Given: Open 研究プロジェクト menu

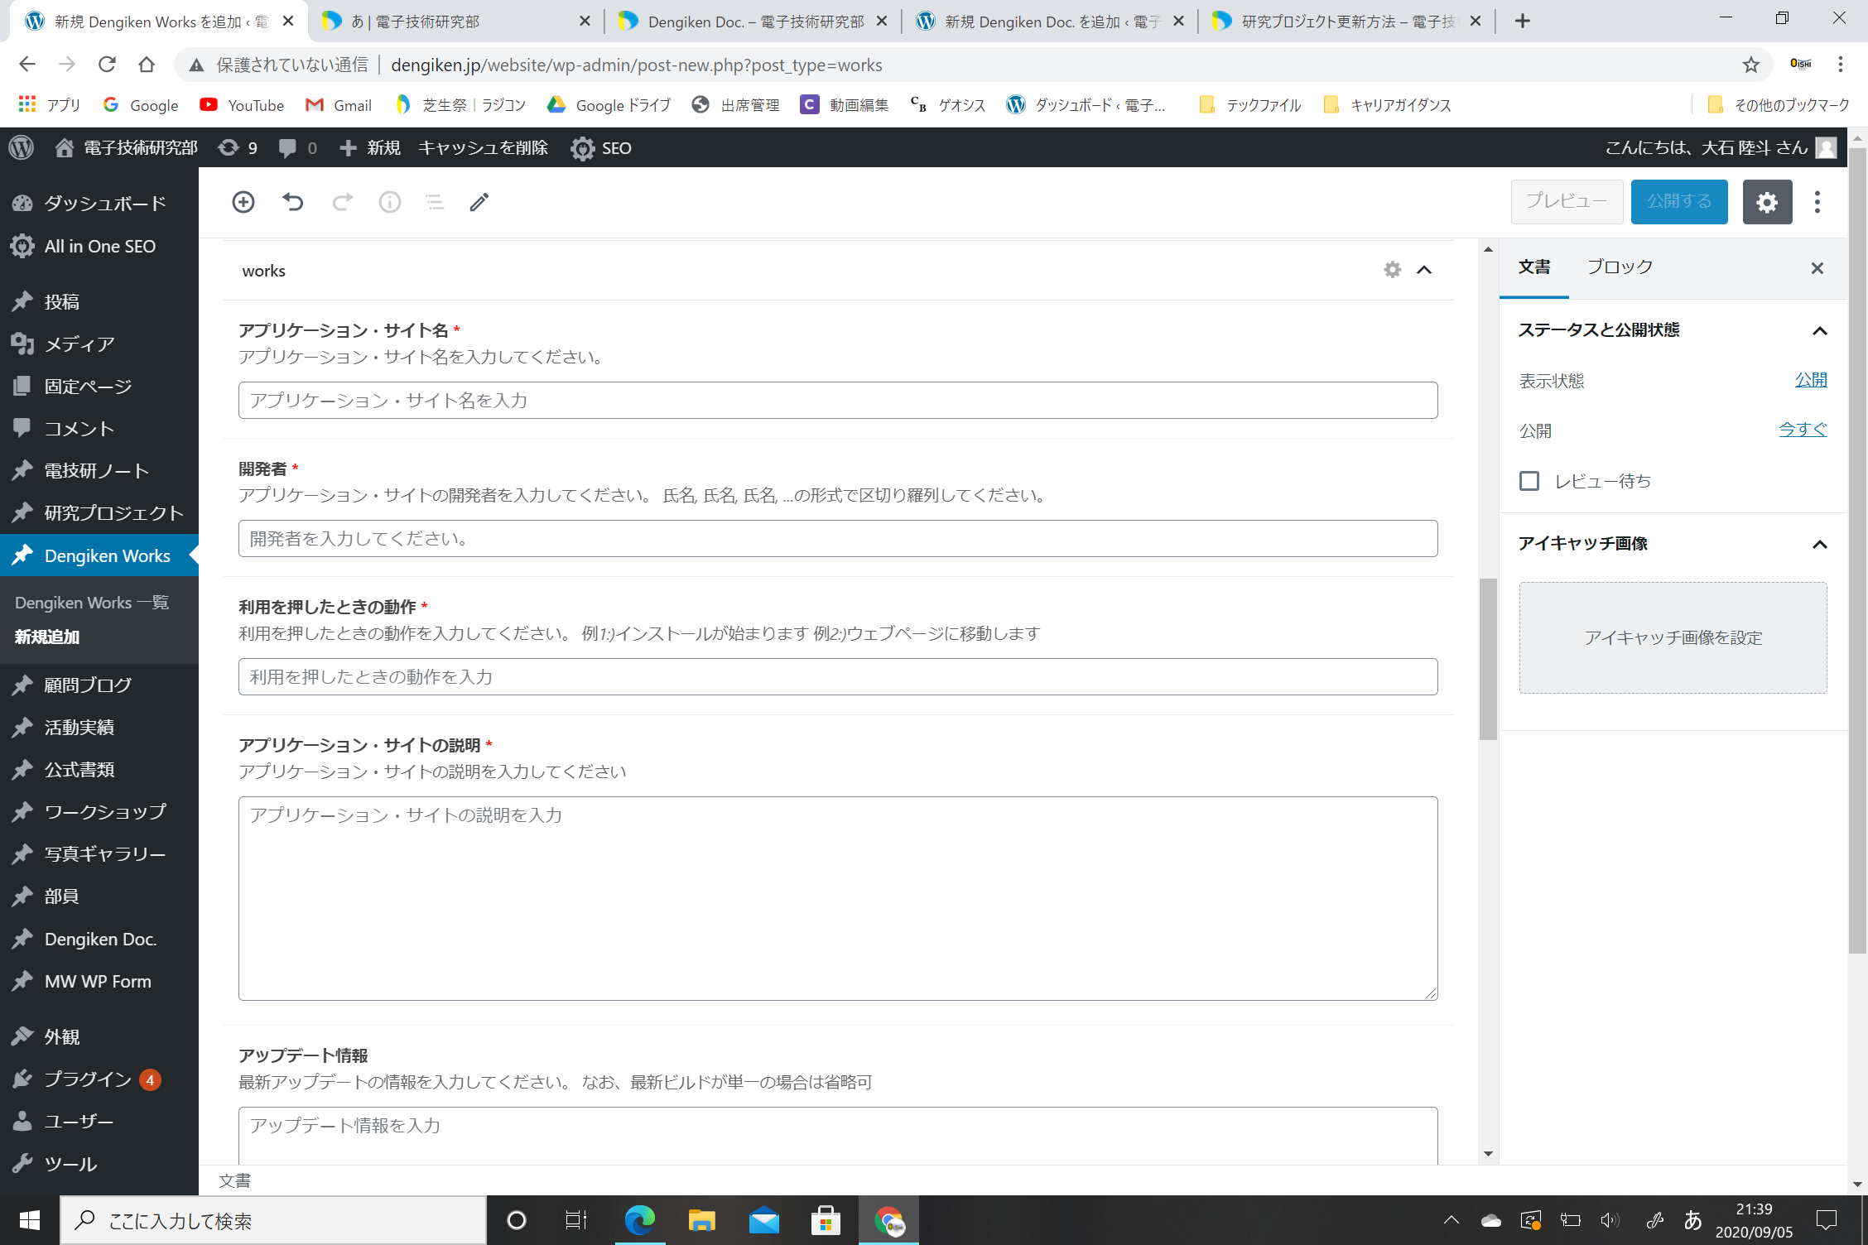Looking at the screenshot, I should point(99,512).
